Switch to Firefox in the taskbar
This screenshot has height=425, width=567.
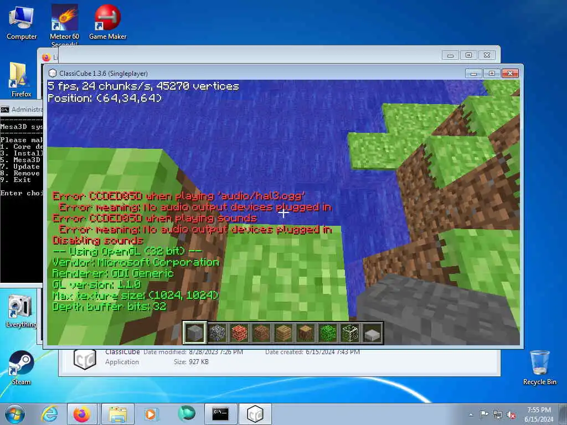click(x=82, y=414)
